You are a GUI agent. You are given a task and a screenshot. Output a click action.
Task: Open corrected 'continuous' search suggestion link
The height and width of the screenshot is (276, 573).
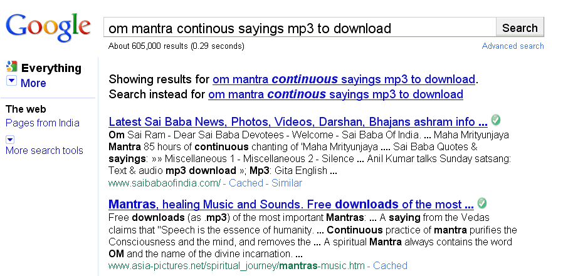[344, 79]
